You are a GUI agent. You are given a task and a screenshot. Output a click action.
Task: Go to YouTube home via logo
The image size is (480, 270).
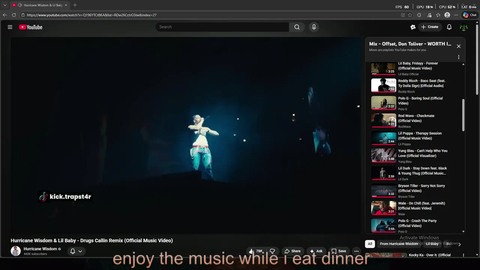tap(31, 27)
